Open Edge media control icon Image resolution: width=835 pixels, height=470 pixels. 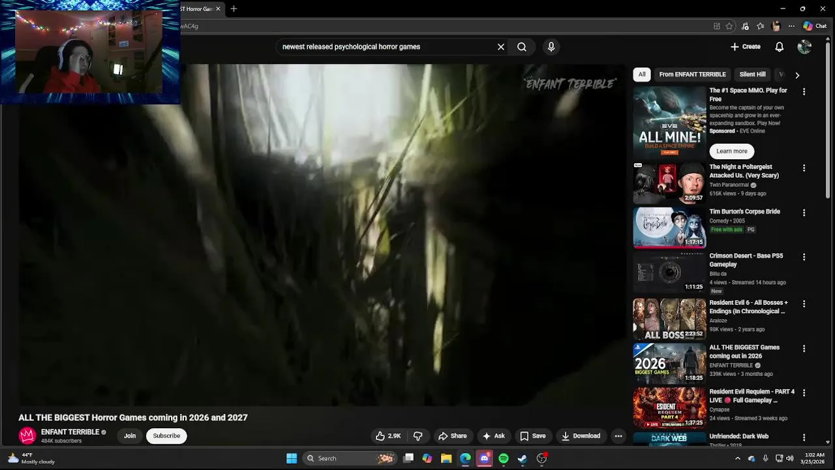(745, 26)
